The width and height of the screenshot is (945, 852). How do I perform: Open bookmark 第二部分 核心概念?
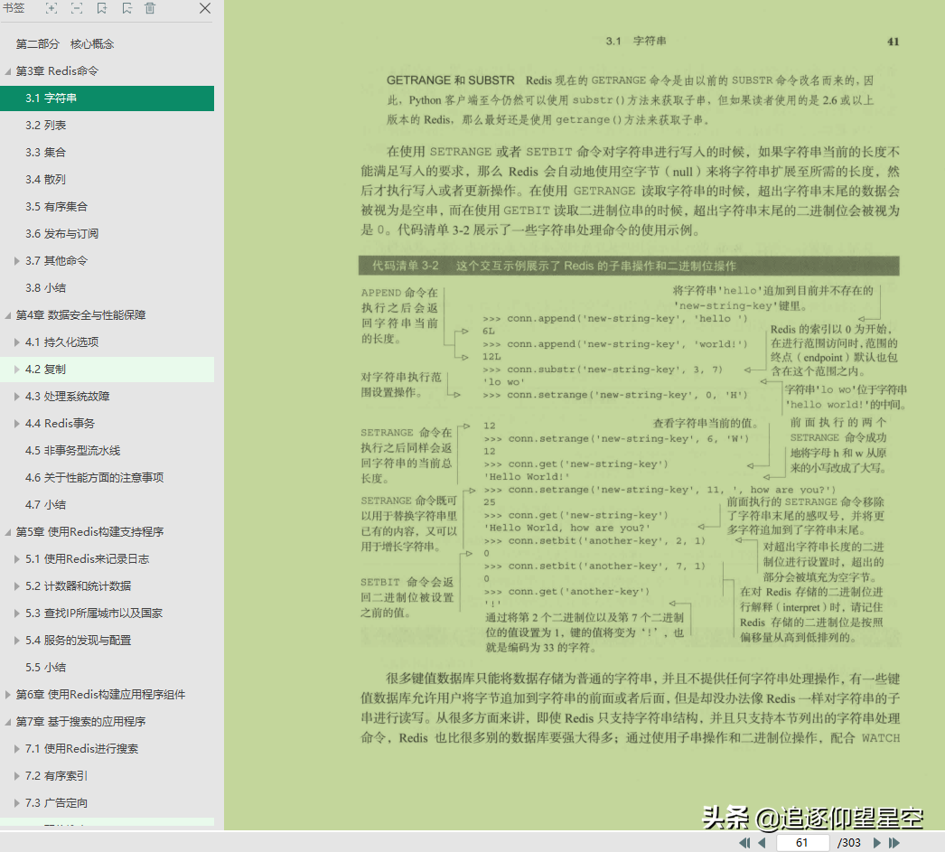click(65, 44)
